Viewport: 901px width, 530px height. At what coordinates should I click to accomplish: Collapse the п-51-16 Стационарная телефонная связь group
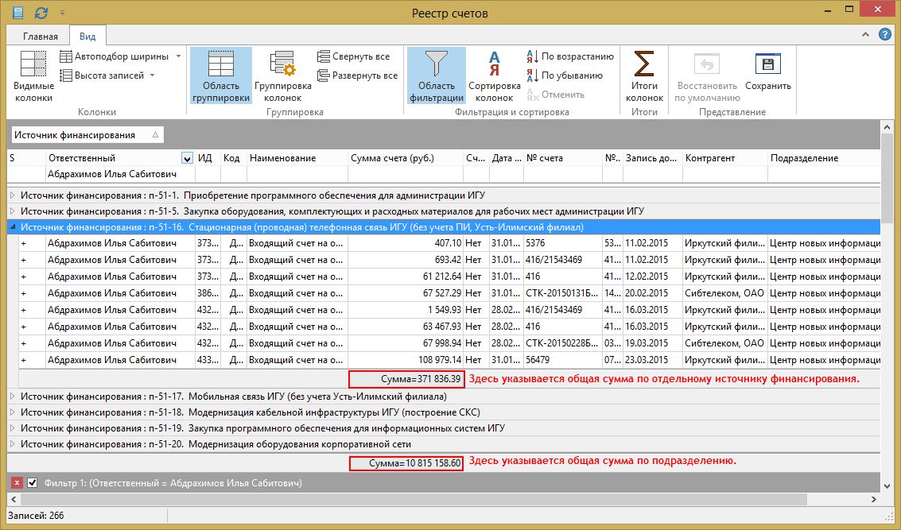(12, 227)
